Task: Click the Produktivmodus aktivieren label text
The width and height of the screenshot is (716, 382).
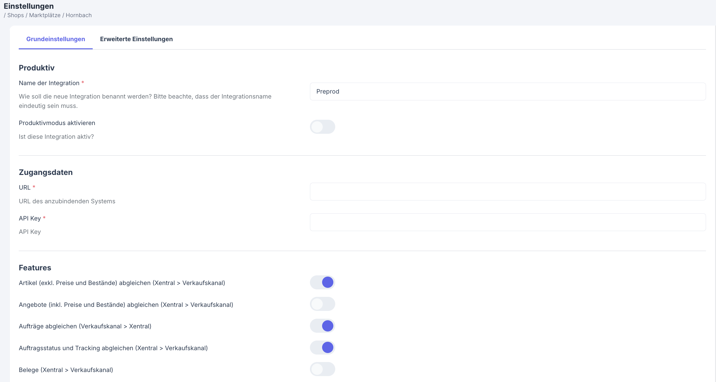Action: pyautogui.click(x=57, y=123)
